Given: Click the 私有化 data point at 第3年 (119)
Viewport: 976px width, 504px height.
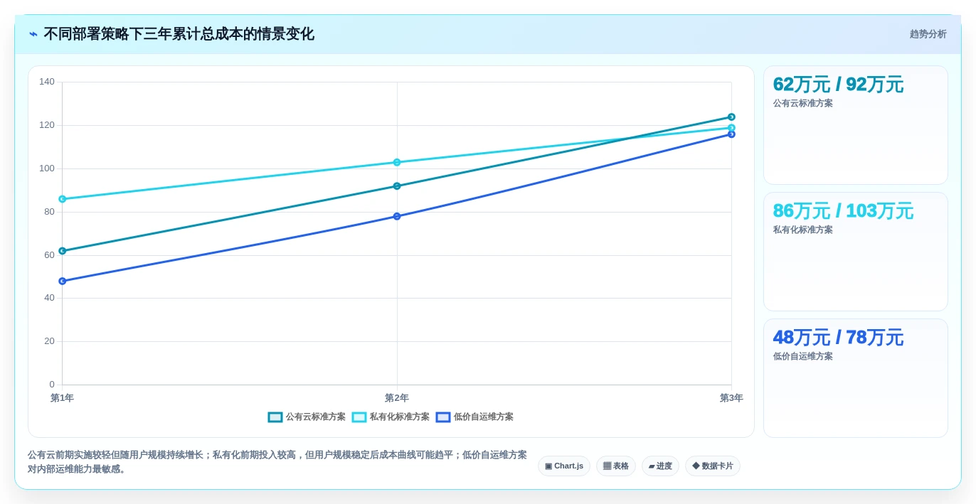Looking at the screenshot, I should point(731,128).
